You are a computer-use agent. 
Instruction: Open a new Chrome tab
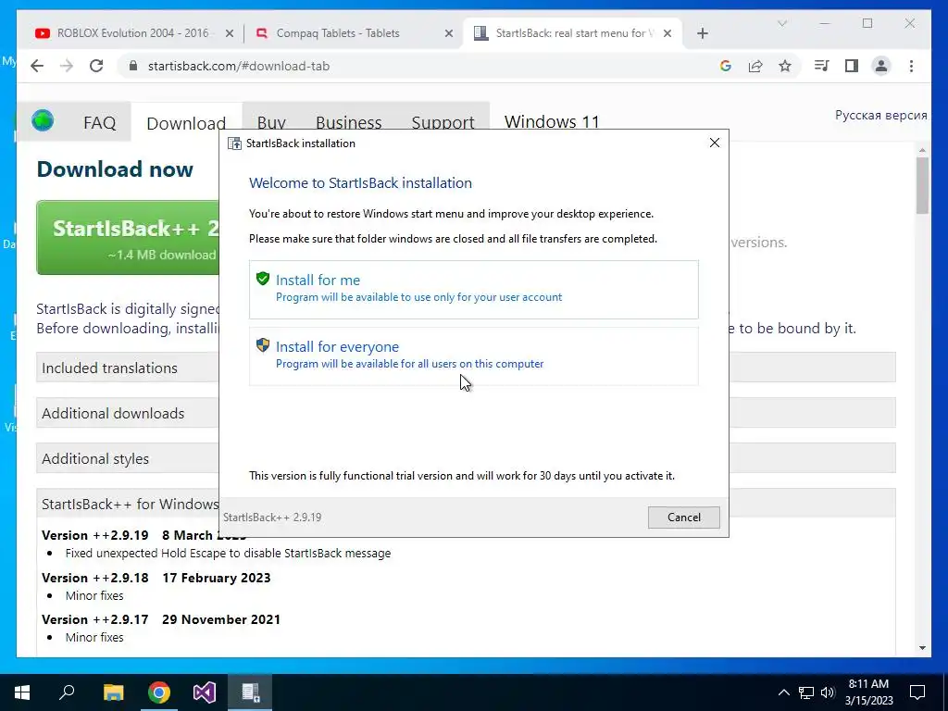click(702, 33)
